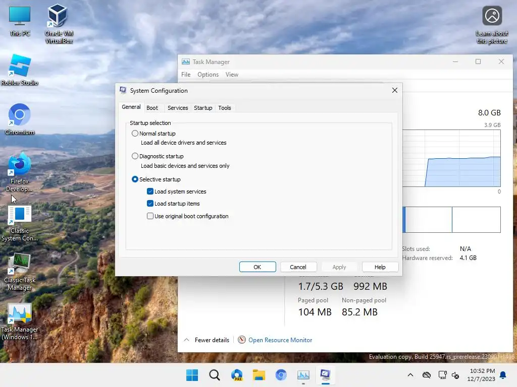The image size is (517, 387).
Task: Maximize the Task Manager window
Action: pos(478,61)
